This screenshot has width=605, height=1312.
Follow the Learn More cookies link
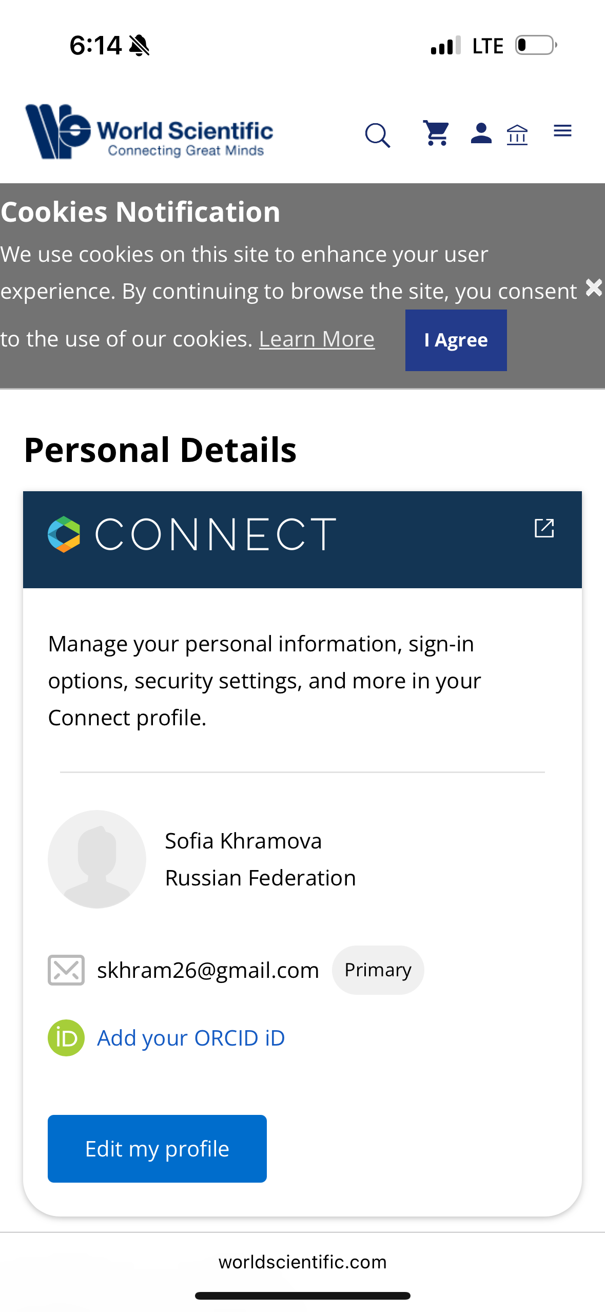[317, 339]
